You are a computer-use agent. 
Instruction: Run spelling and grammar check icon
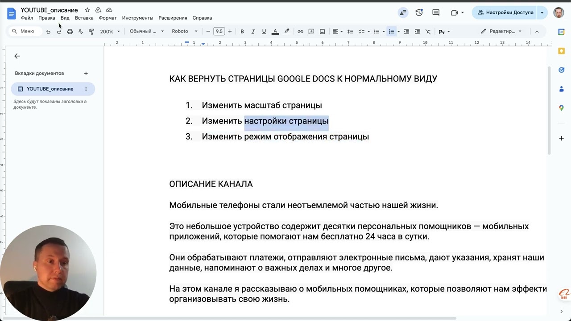(81, 32)
